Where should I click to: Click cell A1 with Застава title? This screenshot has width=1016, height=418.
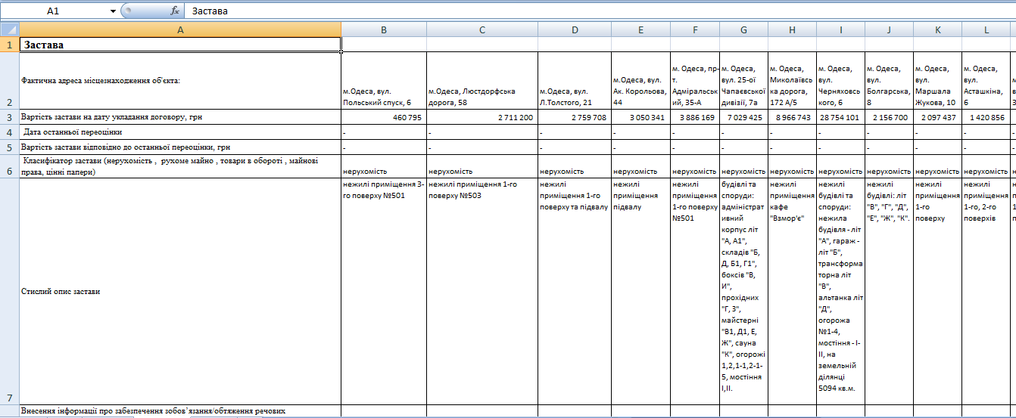pyautogui.click(x=179, y=45)
